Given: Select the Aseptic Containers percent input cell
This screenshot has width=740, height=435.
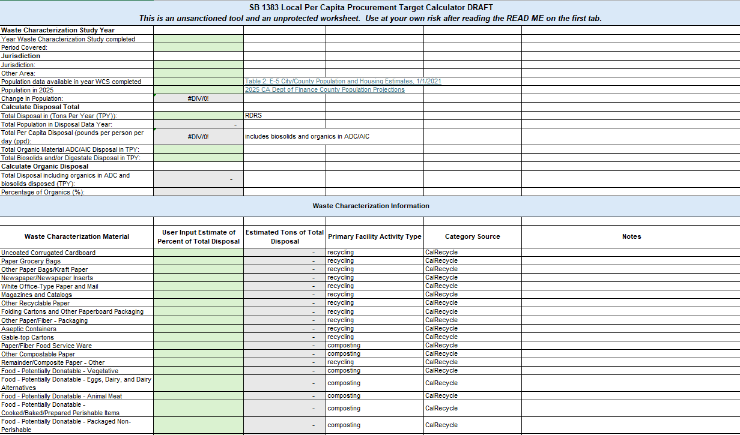Looking at the screenshot, I should (x=198, y=329).
